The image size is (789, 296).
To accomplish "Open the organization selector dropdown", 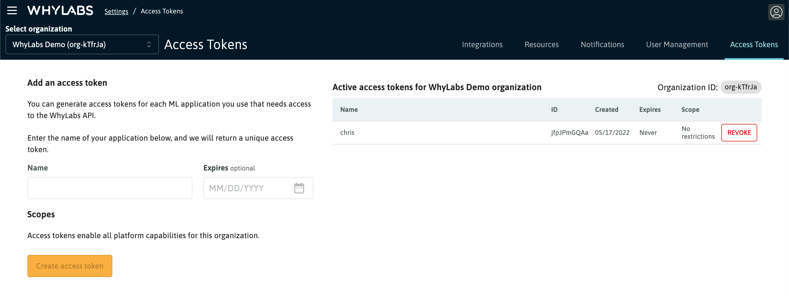I will point(81,44).
